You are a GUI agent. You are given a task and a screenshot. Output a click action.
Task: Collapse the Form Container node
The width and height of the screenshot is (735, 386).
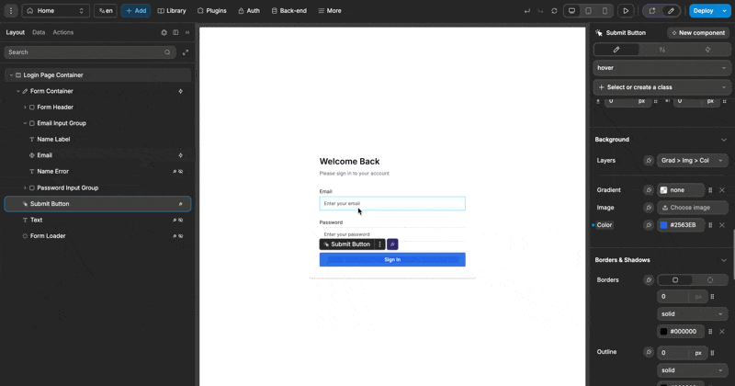[18, 91]
